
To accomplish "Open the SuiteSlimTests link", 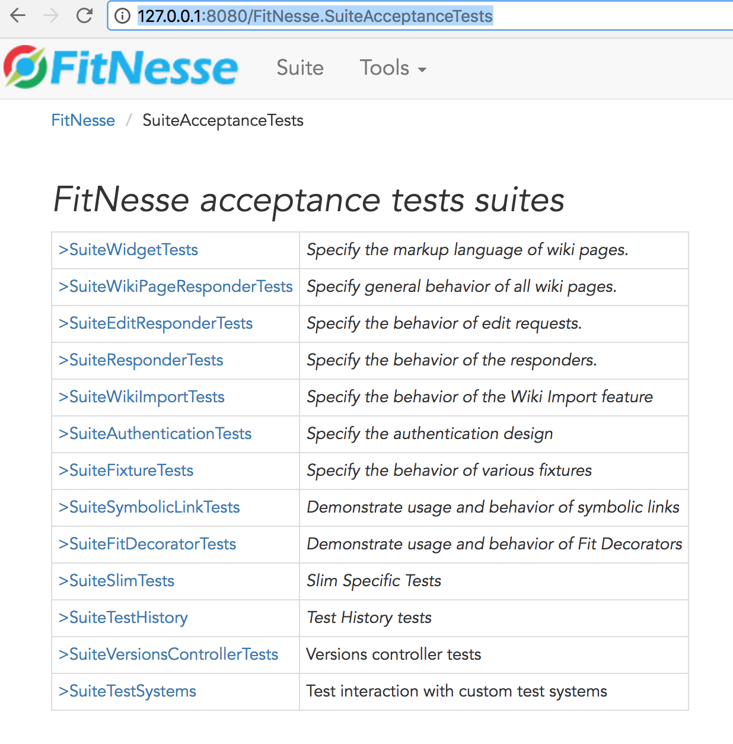I will tap(116, 581).
